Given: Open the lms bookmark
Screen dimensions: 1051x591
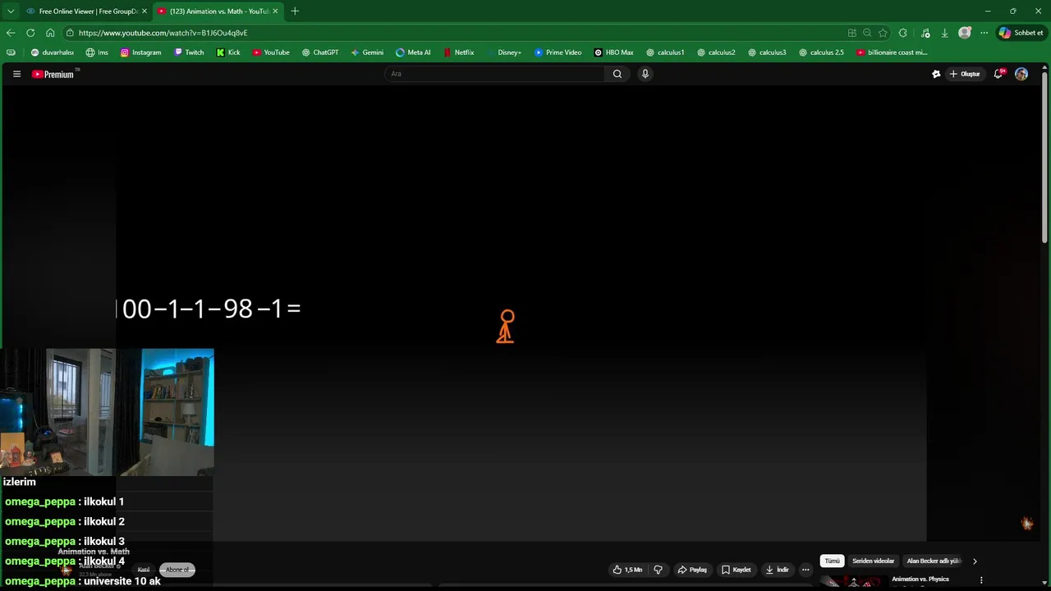Looking at the screenshot, I should click(97, 53).
